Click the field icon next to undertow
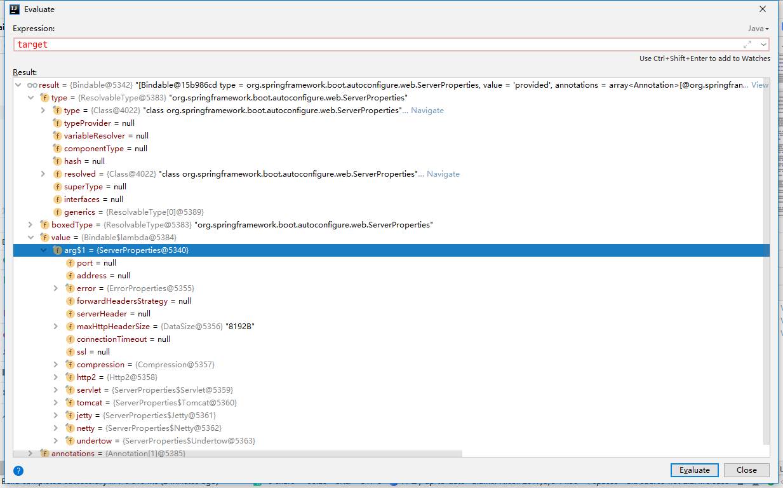Screen dimensions: 783x488 [x=70, y=441]
